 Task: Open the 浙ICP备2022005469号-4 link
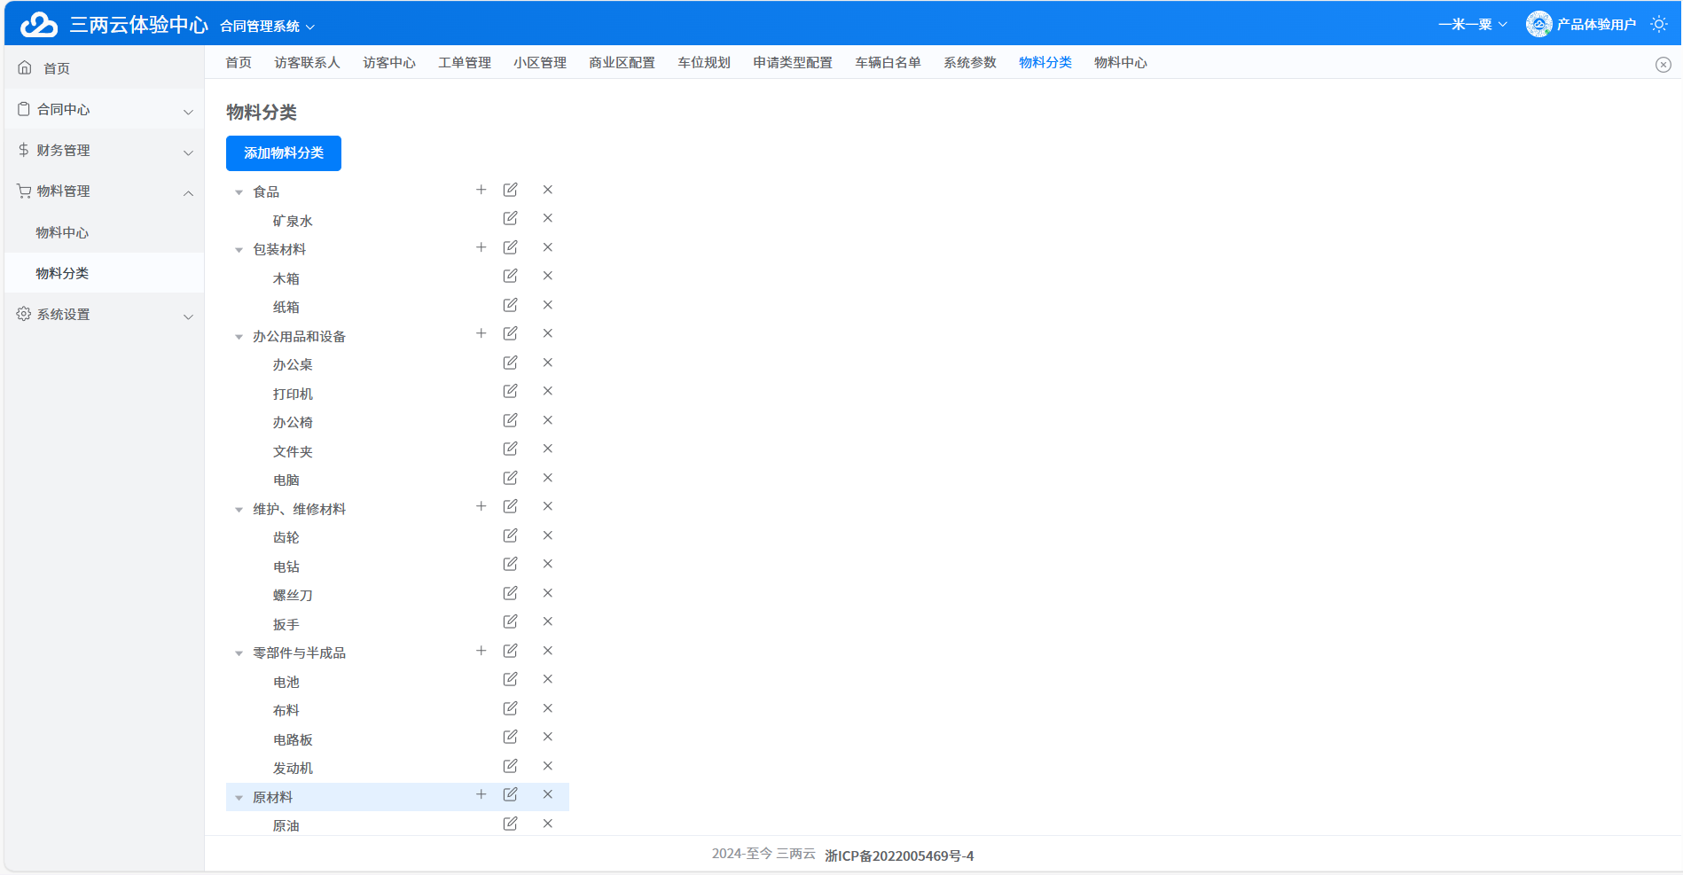click(899, 855)
